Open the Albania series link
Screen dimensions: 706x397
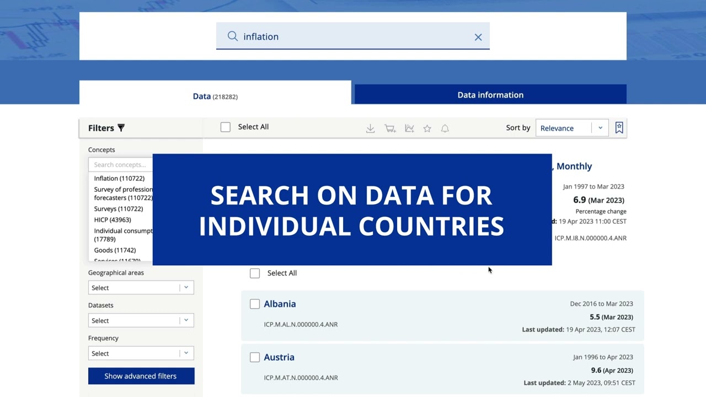tap(280, 304)
